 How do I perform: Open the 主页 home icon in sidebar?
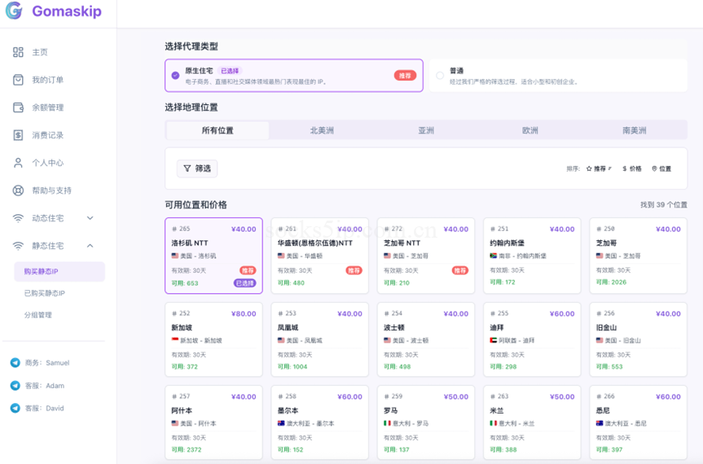18,52
